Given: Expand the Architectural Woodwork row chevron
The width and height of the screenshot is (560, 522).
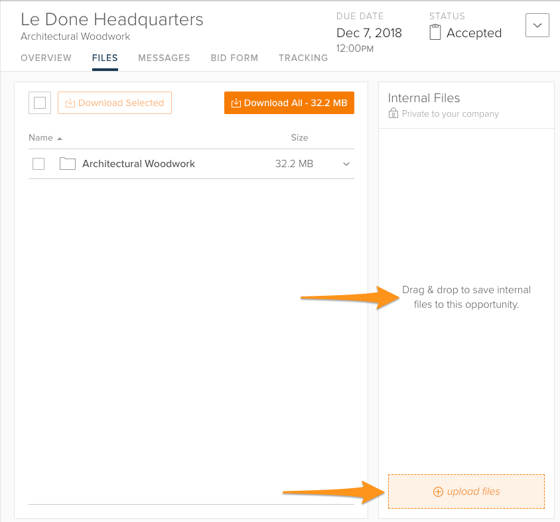Looking at the screenshot, I should [346, 164].
